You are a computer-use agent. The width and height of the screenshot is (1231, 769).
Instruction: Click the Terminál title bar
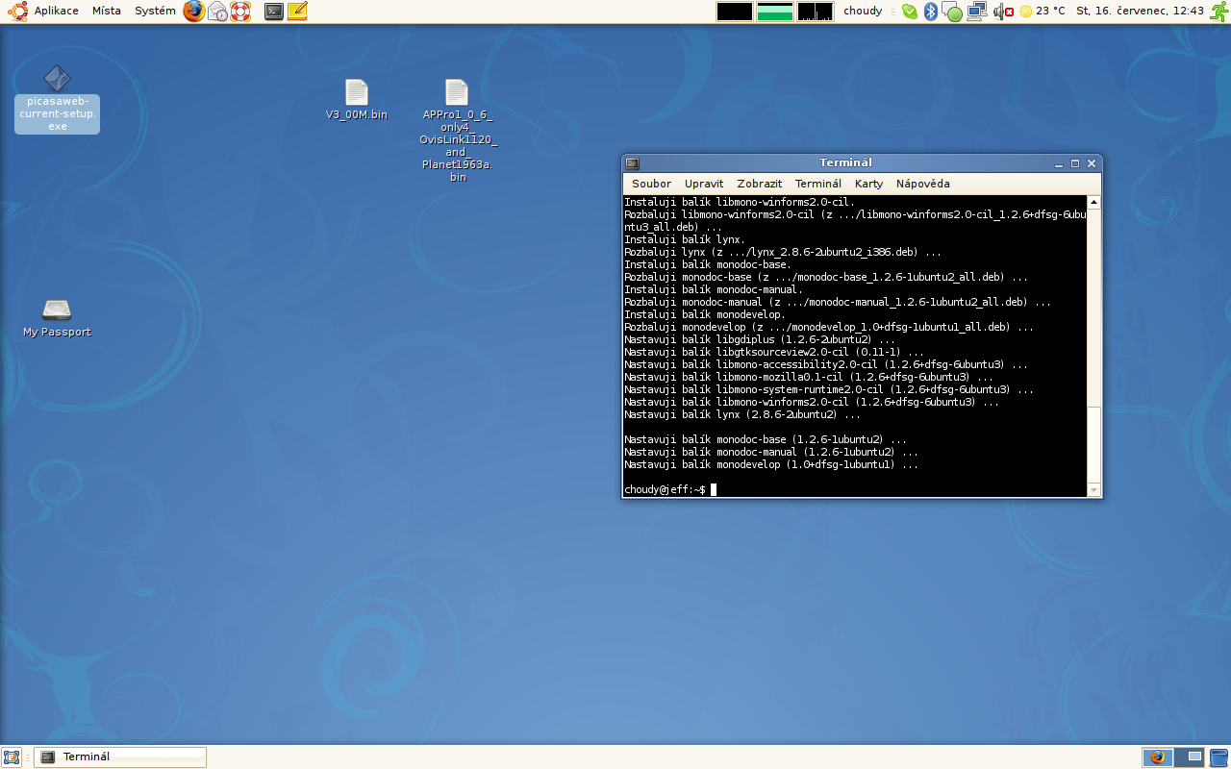coord(845,163)
